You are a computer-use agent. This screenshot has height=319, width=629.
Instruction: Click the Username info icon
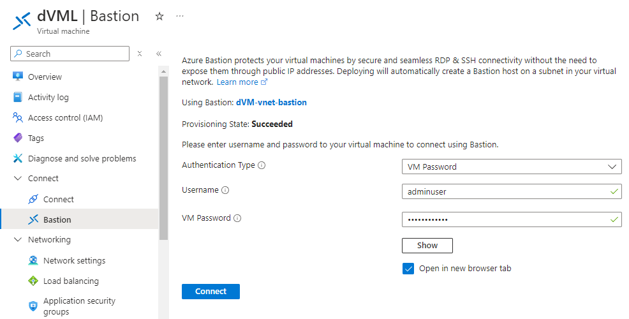225,190
